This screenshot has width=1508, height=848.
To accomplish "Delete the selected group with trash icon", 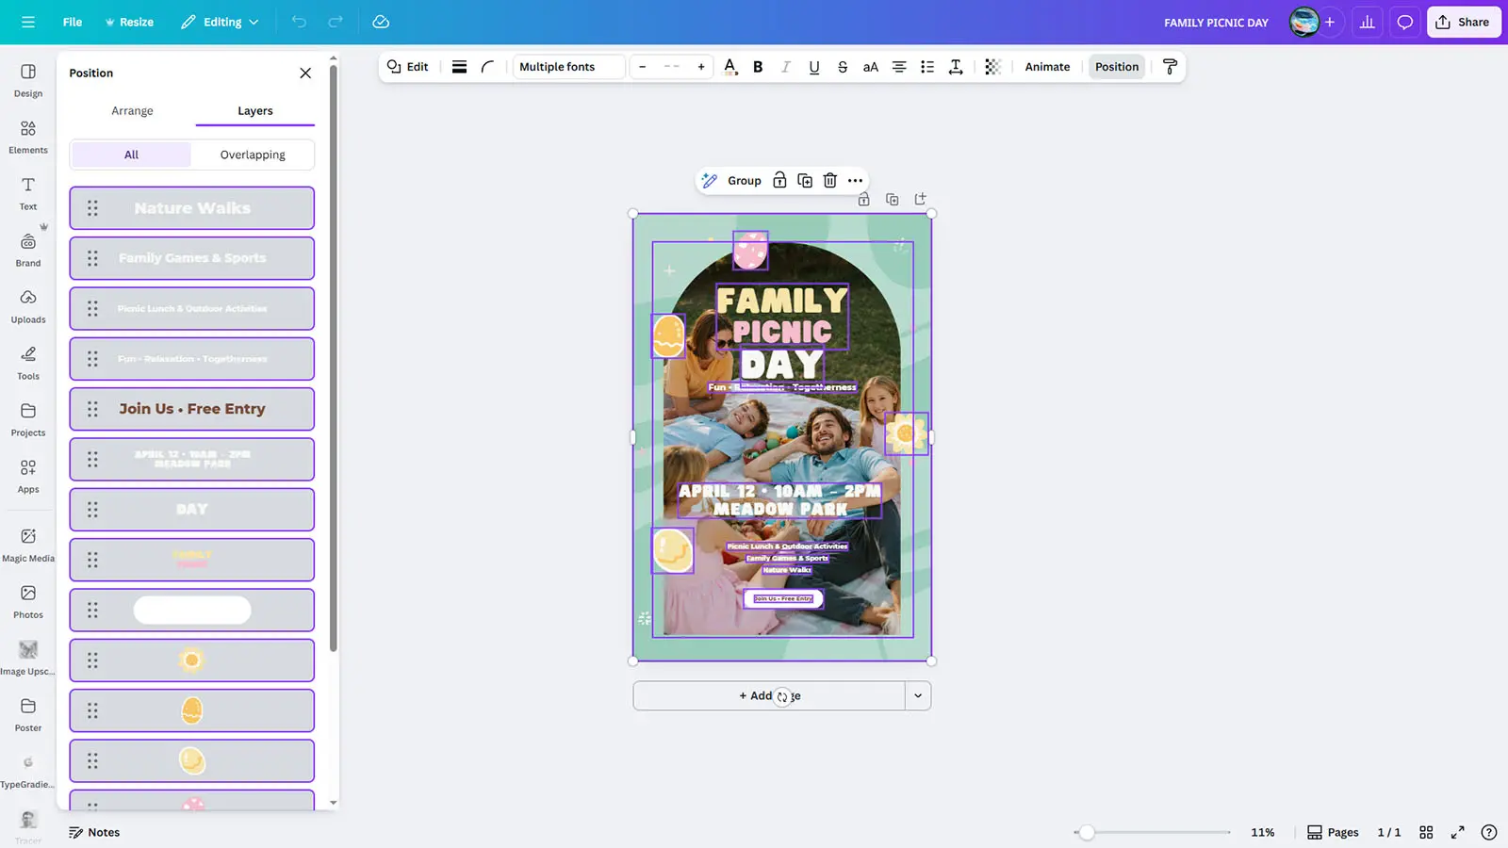I will (x=829, y=181).
